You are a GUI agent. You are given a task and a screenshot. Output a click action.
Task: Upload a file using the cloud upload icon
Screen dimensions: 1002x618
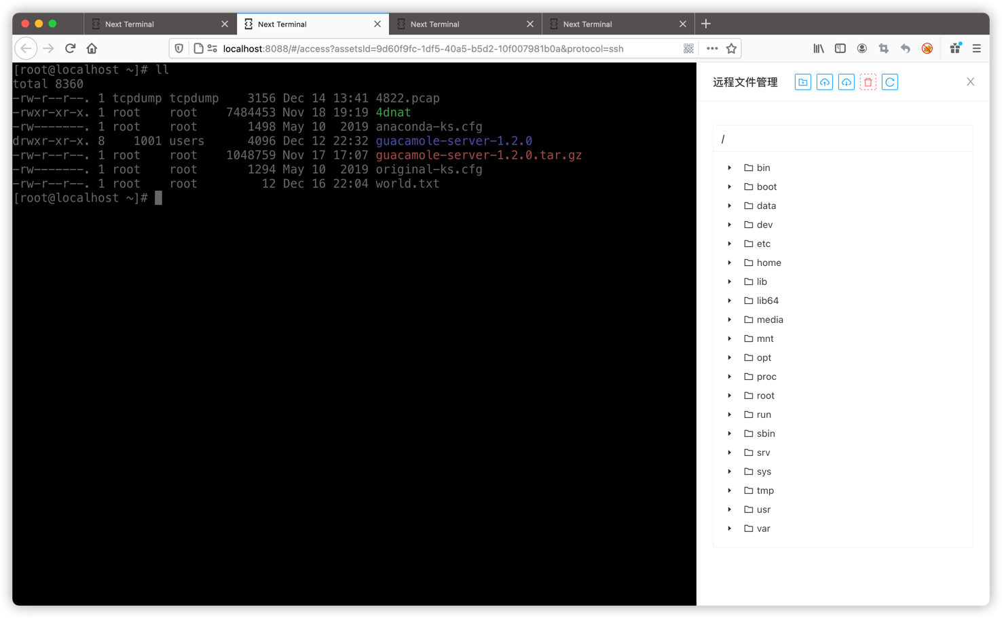pos(824,81)
